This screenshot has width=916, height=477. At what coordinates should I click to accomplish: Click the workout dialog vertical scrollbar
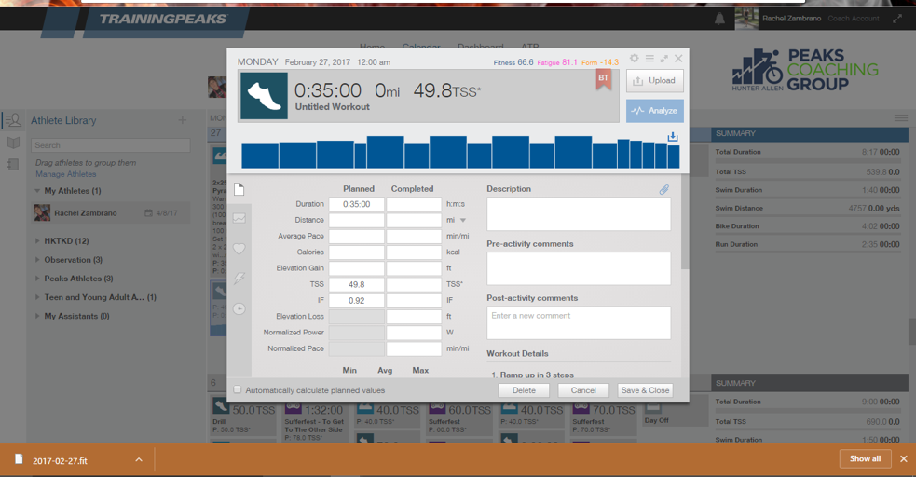[x=685, y=222]
